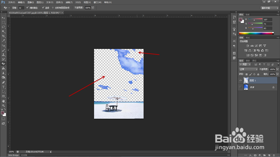Viewport: 280px width, 157px height.
Task: Select the Clone Stamp tool
Action: tap(3, 55)
